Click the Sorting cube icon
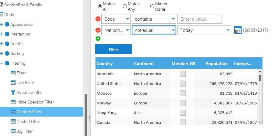The height and width of the screenshot is (136, 280). point(7,53)
